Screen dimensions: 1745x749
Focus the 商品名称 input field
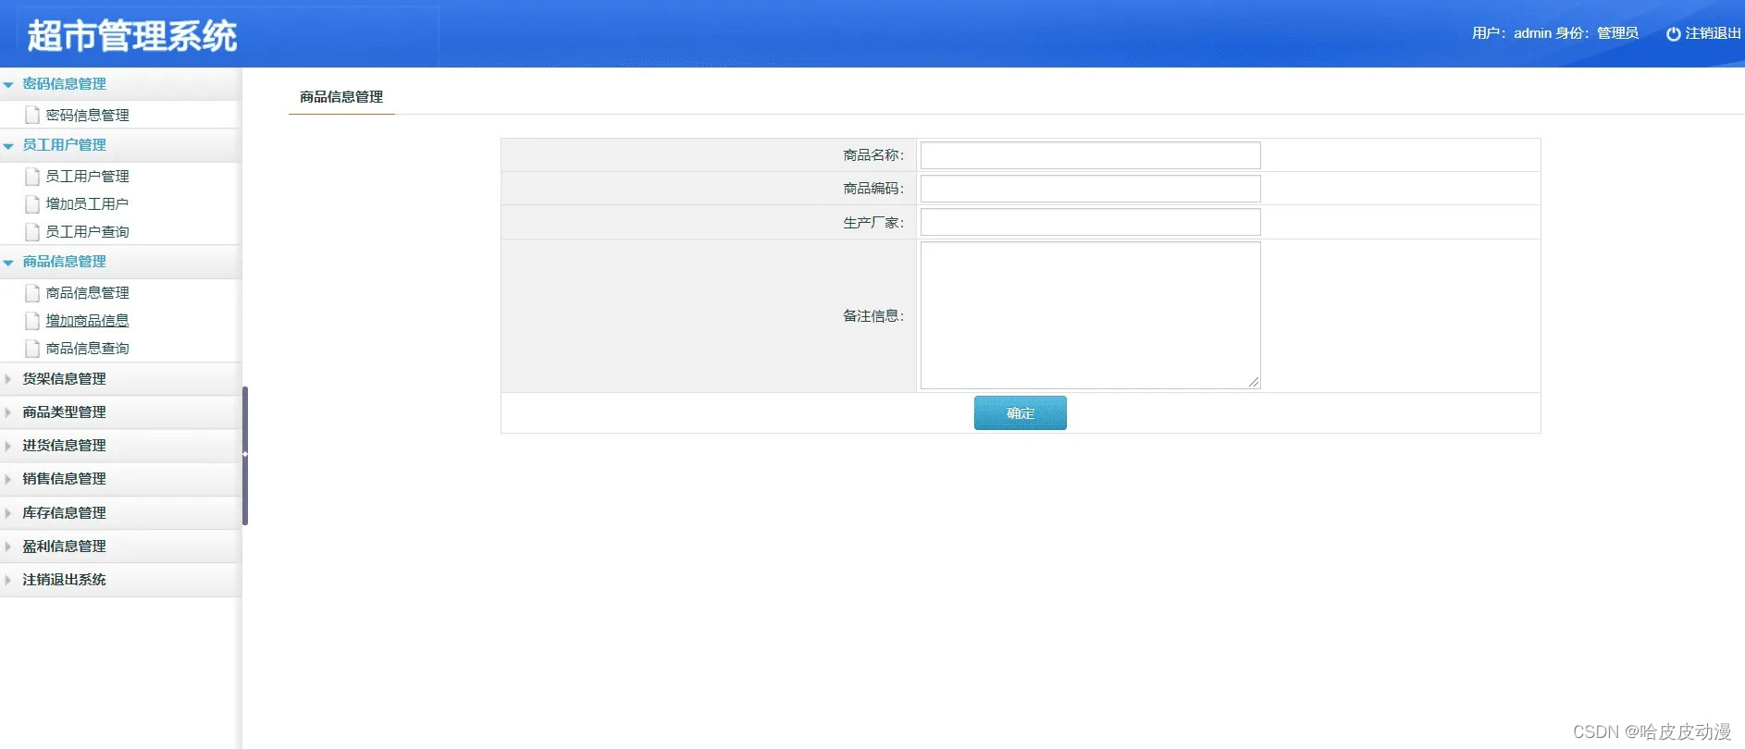(1090, 155)
